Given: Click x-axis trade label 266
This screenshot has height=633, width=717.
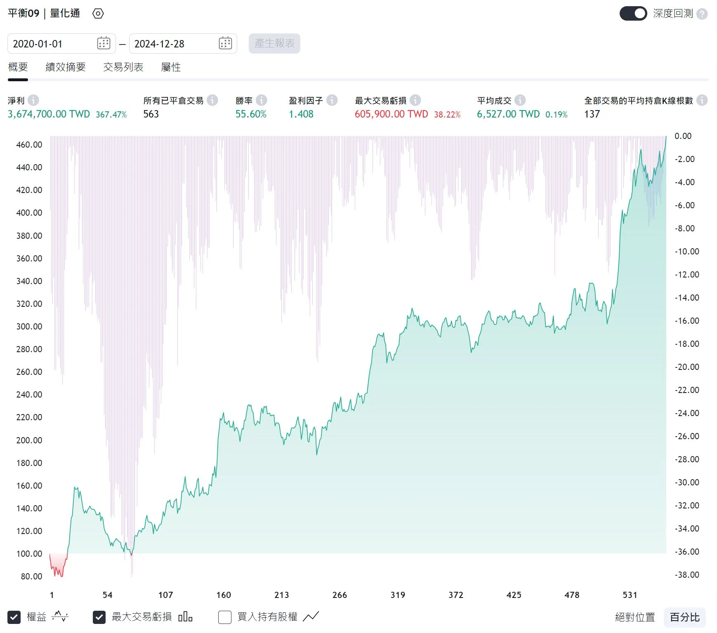Looking at the screenshot, I should tap(340, 595).
